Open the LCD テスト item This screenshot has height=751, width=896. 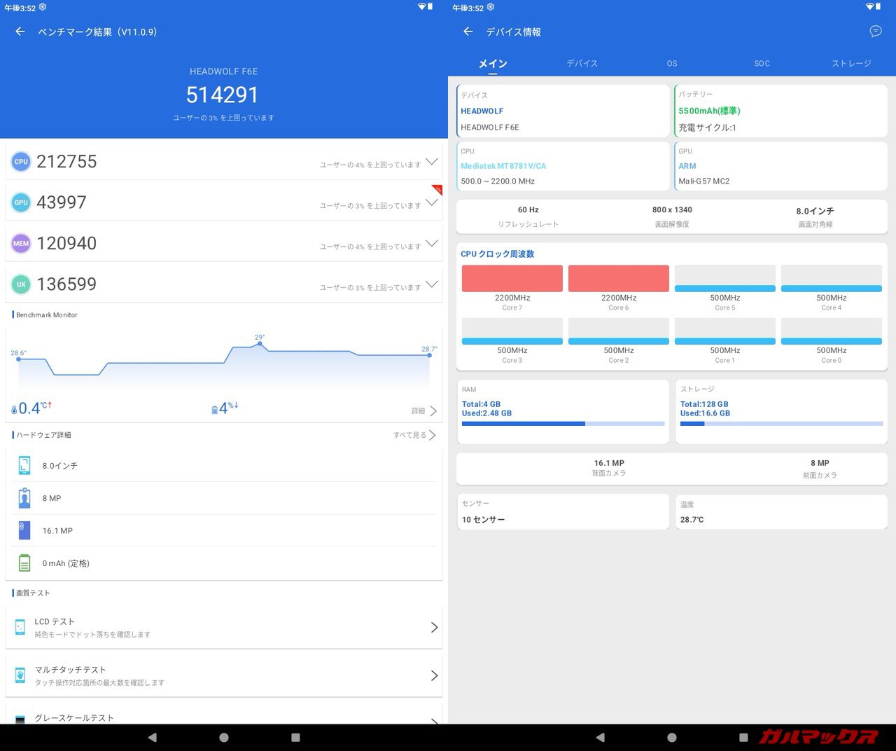224,627
